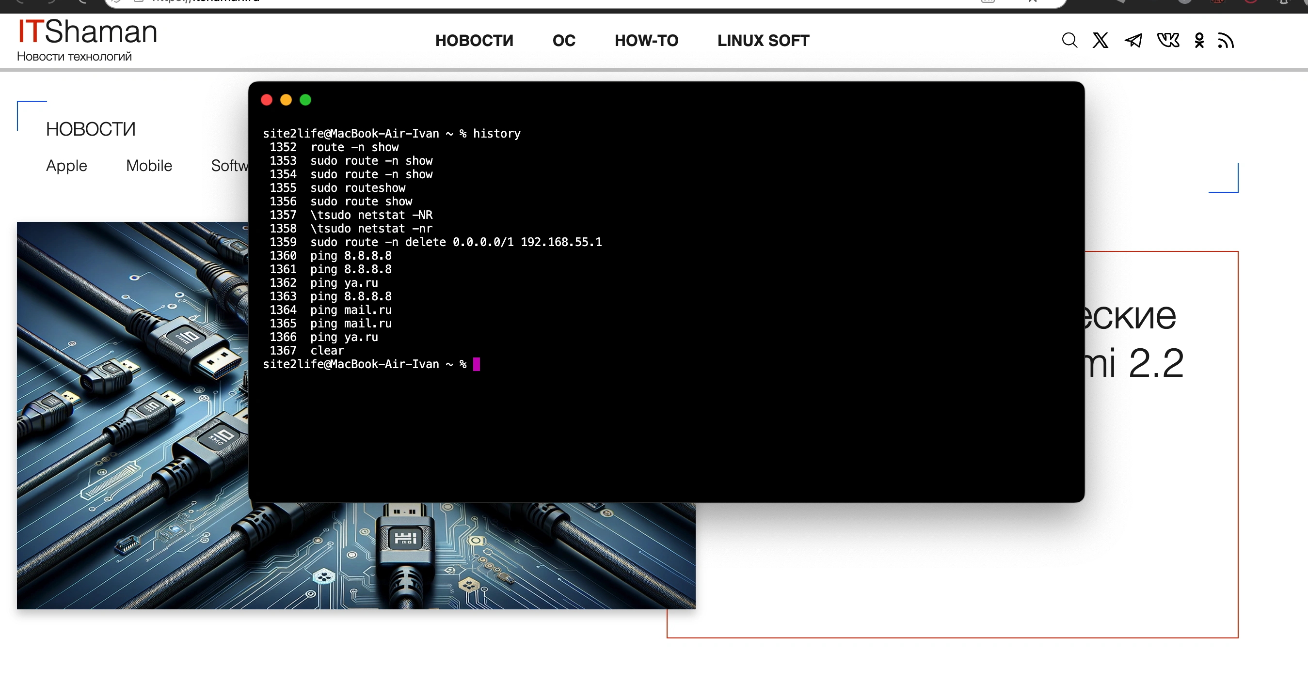The image size is (1308, 682).
Task: Click history line 1364 'ping mail.ru'
Action: point(331,310)
